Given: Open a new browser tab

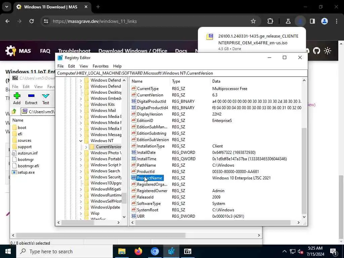Looking at the screenshot, I should [98, 7].
